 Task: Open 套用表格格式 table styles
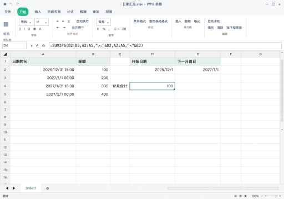click(158, 21)
